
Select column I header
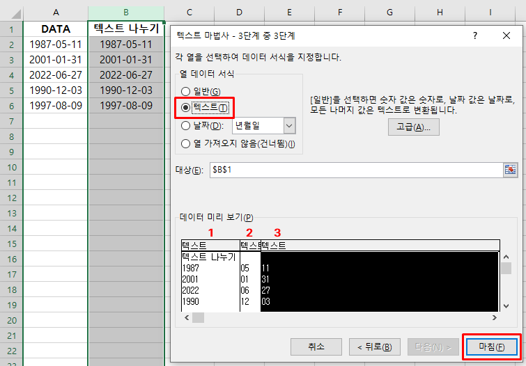coord(490,13)
